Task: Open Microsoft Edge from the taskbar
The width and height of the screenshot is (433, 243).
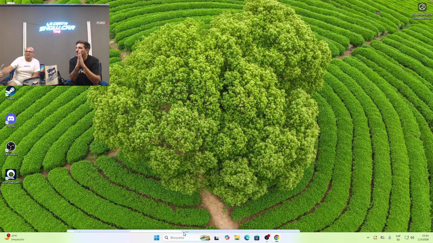Action: 247,238
